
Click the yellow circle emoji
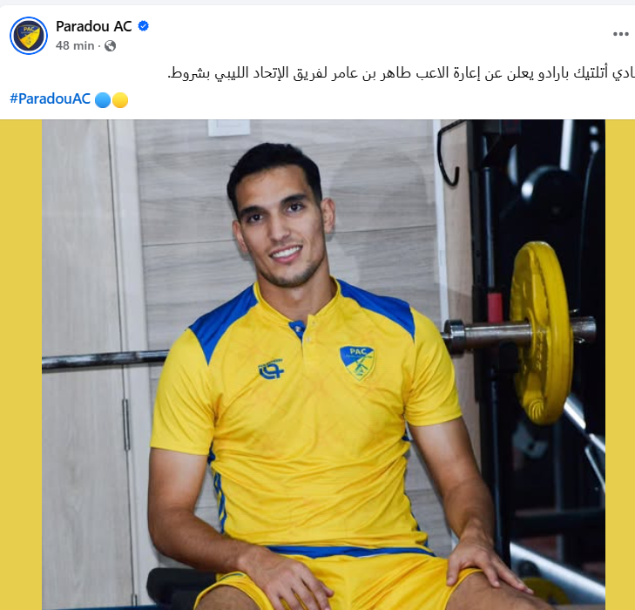(120, 99)
